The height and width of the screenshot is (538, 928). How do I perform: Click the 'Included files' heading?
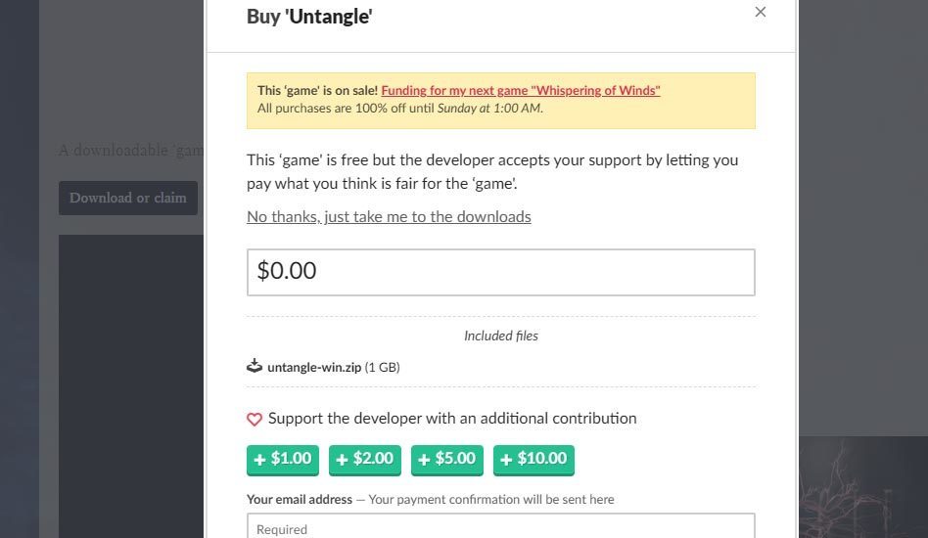coord(500,336)
